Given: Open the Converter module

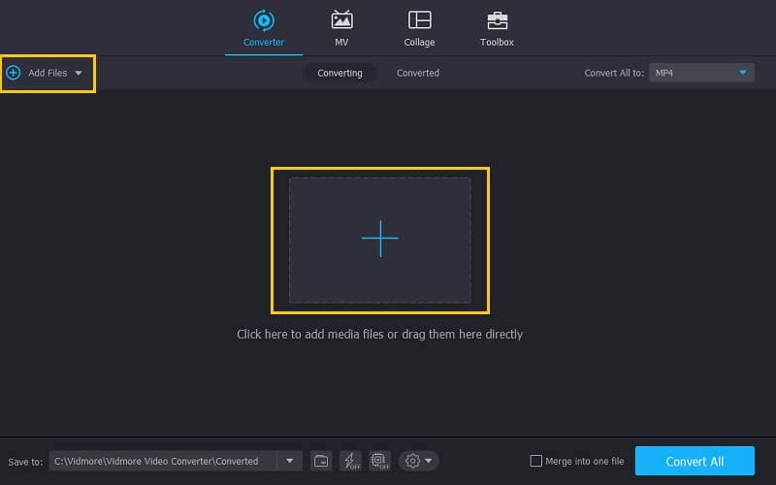Looking at the screenshot, I should tap(263, 28).
